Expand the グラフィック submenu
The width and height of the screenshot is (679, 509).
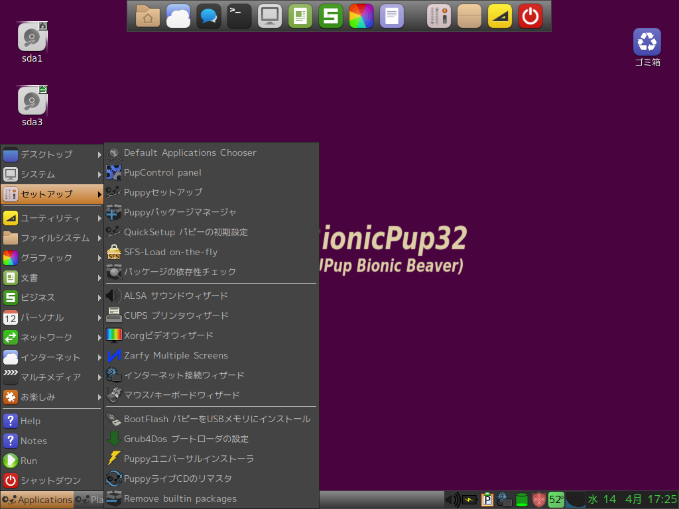(52, 258)
